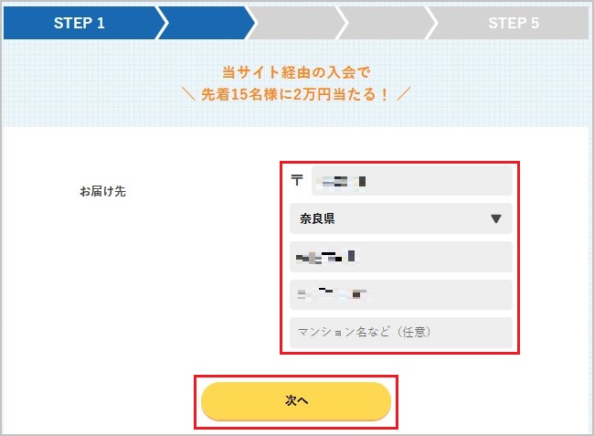
Task: Focus the street address field above マンション名
Action: tap(401, 294)
